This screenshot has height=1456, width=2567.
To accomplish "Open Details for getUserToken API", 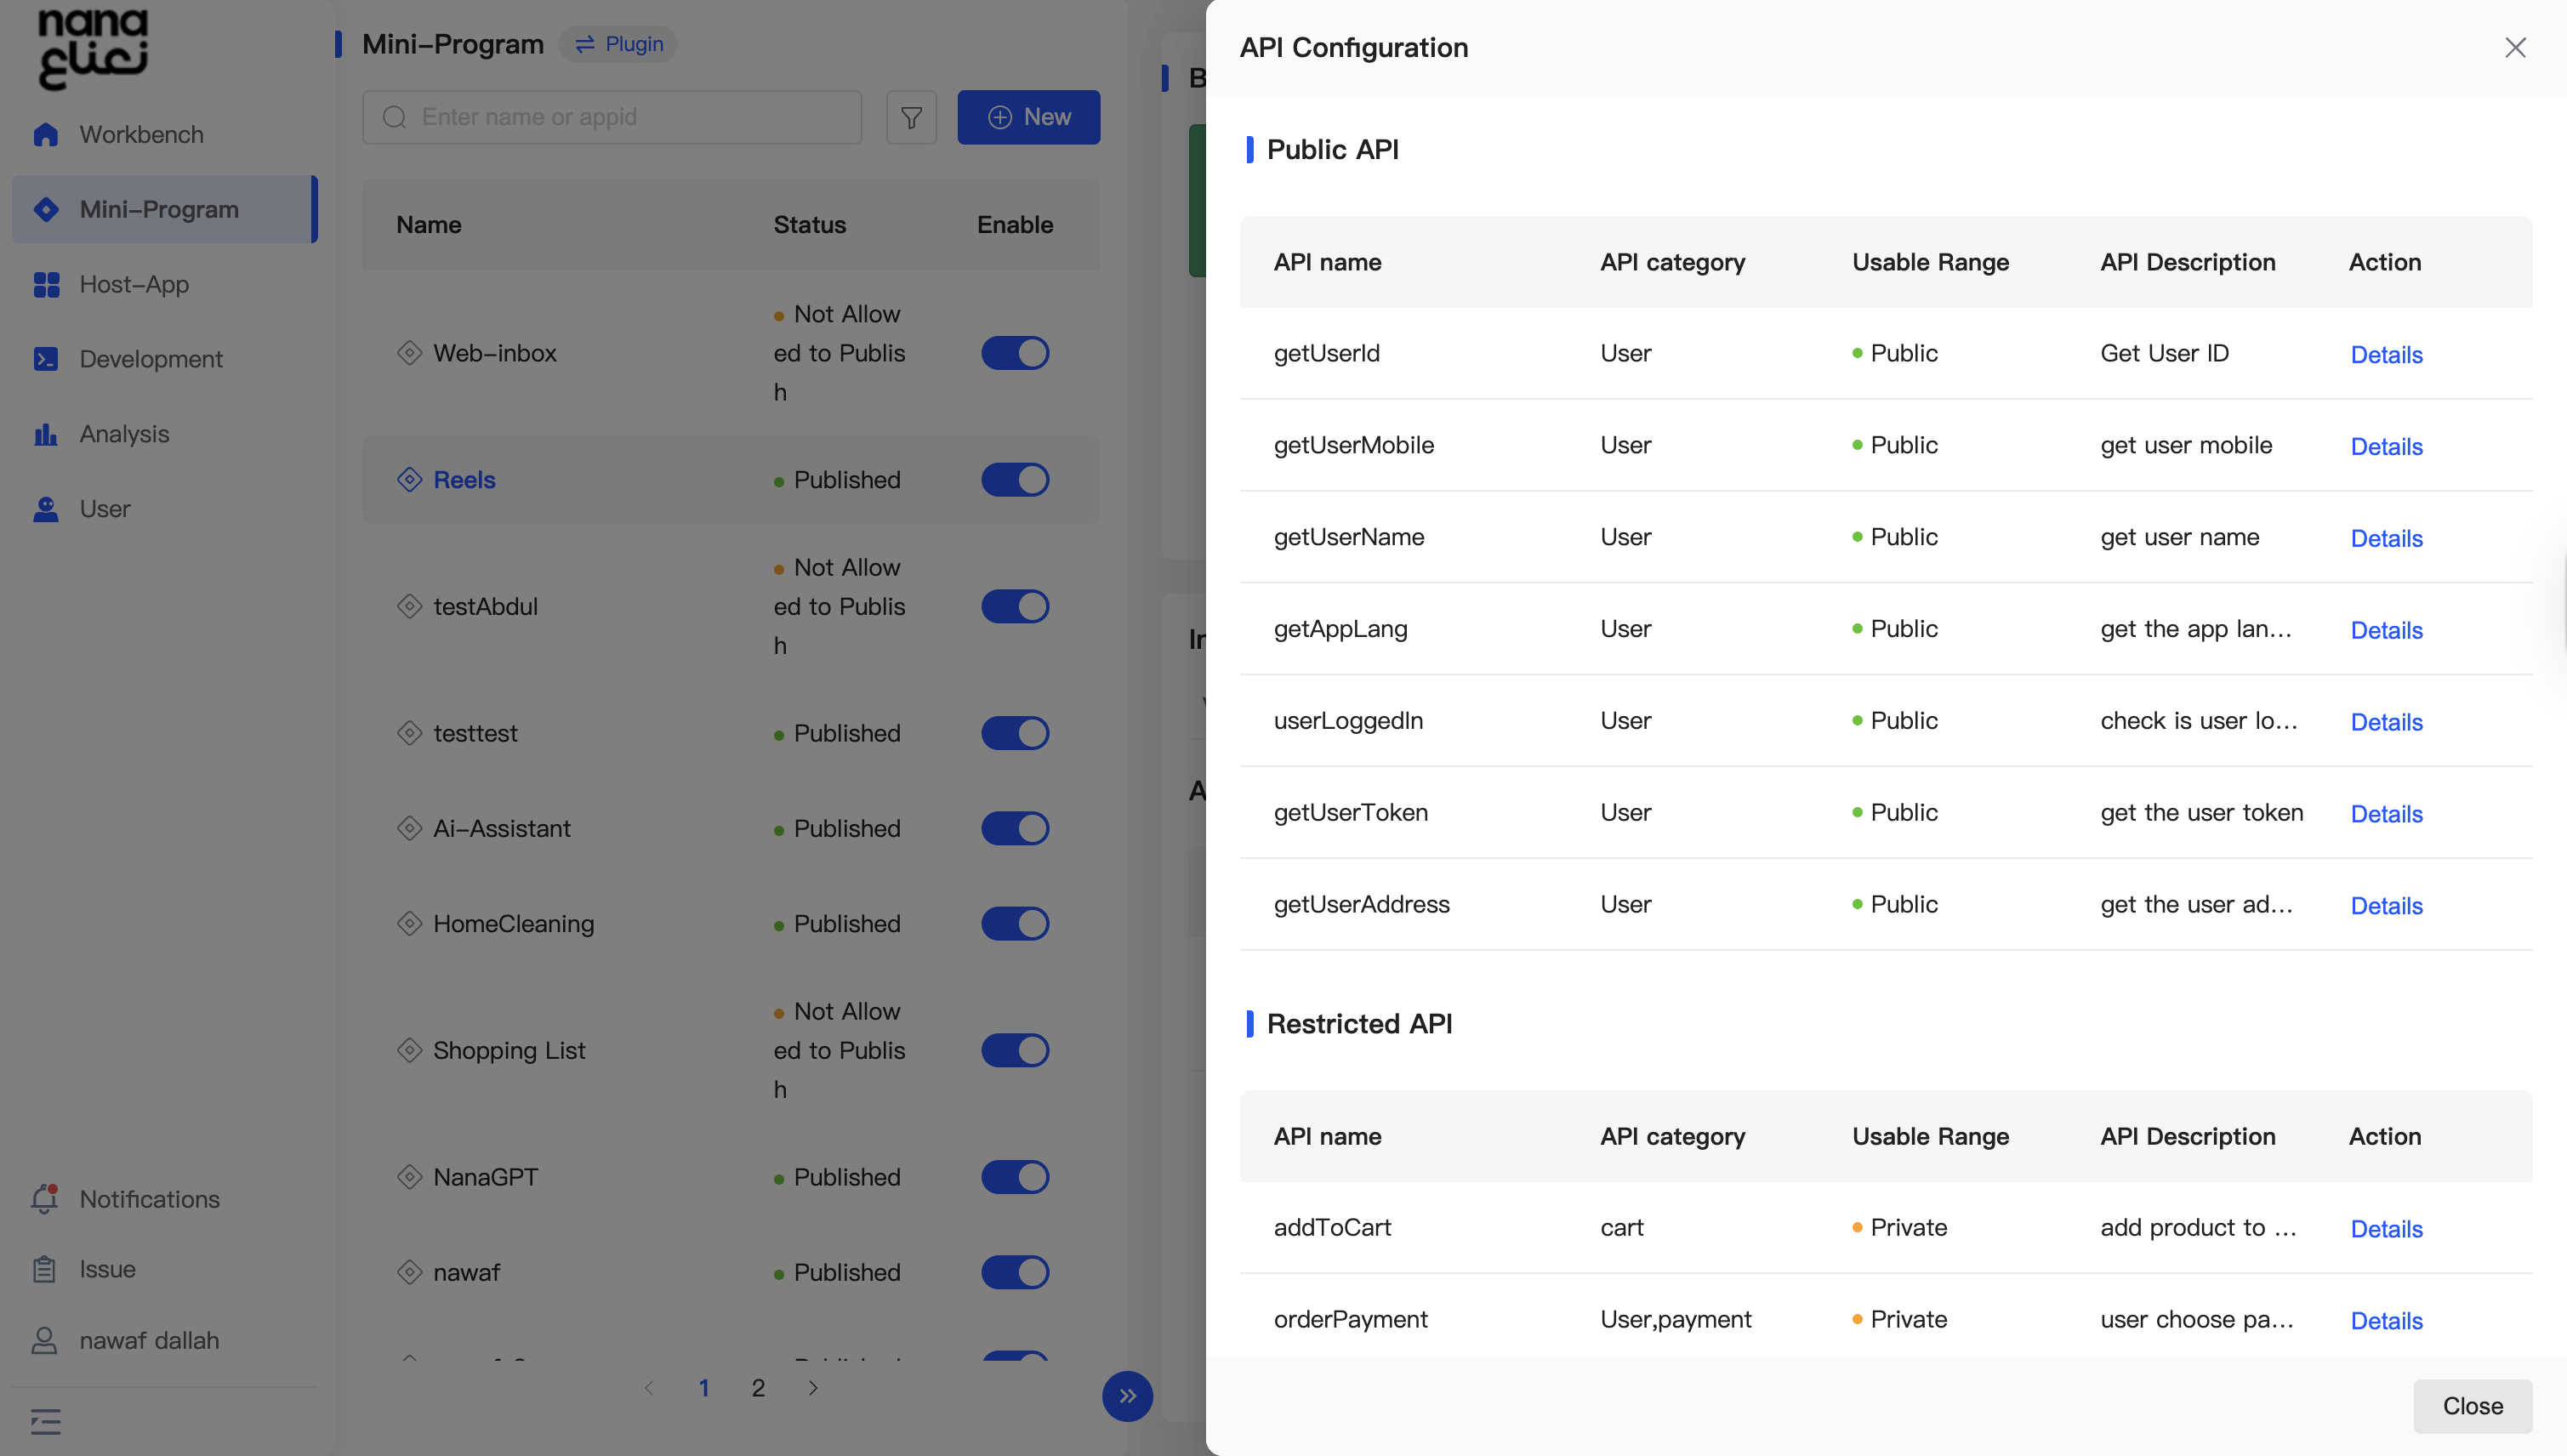I will tap(2386, 814).
